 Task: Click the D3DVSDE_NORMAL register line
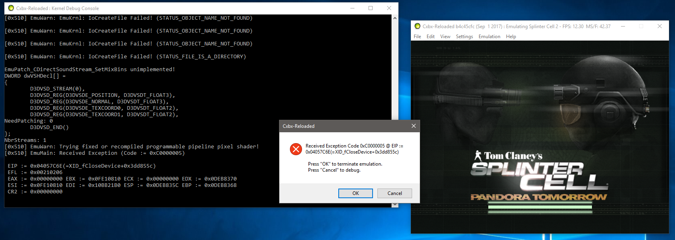tap(99, 102)
